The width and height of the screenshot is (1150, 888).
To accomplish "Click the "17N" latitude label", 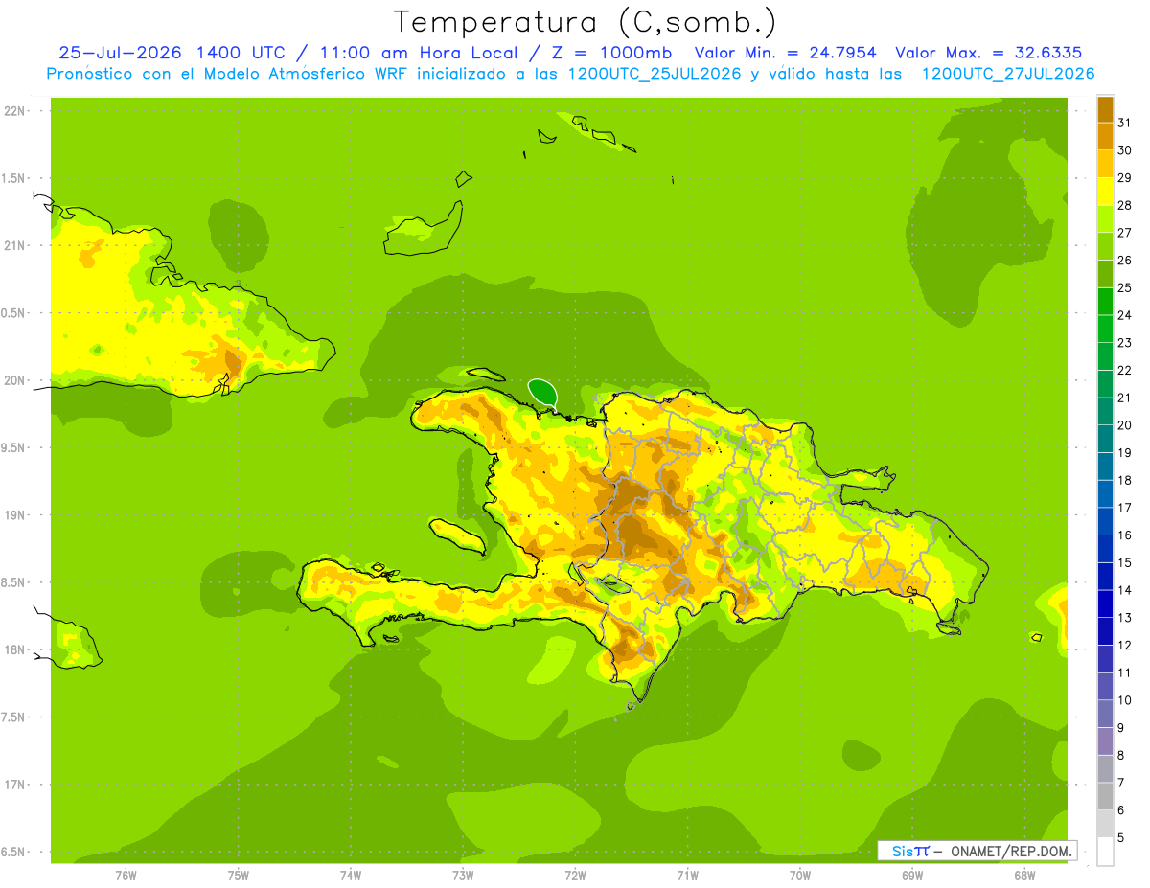I will (14, 785).
